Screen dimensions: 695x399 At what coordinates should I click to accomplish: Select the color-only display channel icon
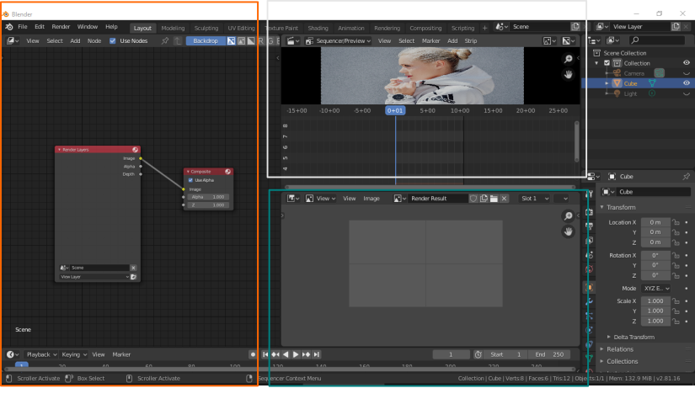tap(241, 40)
